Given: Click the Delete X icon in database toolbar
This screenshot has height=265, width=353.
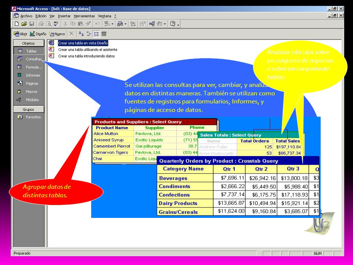Looking at the screenshot, I should click(72, 34).
